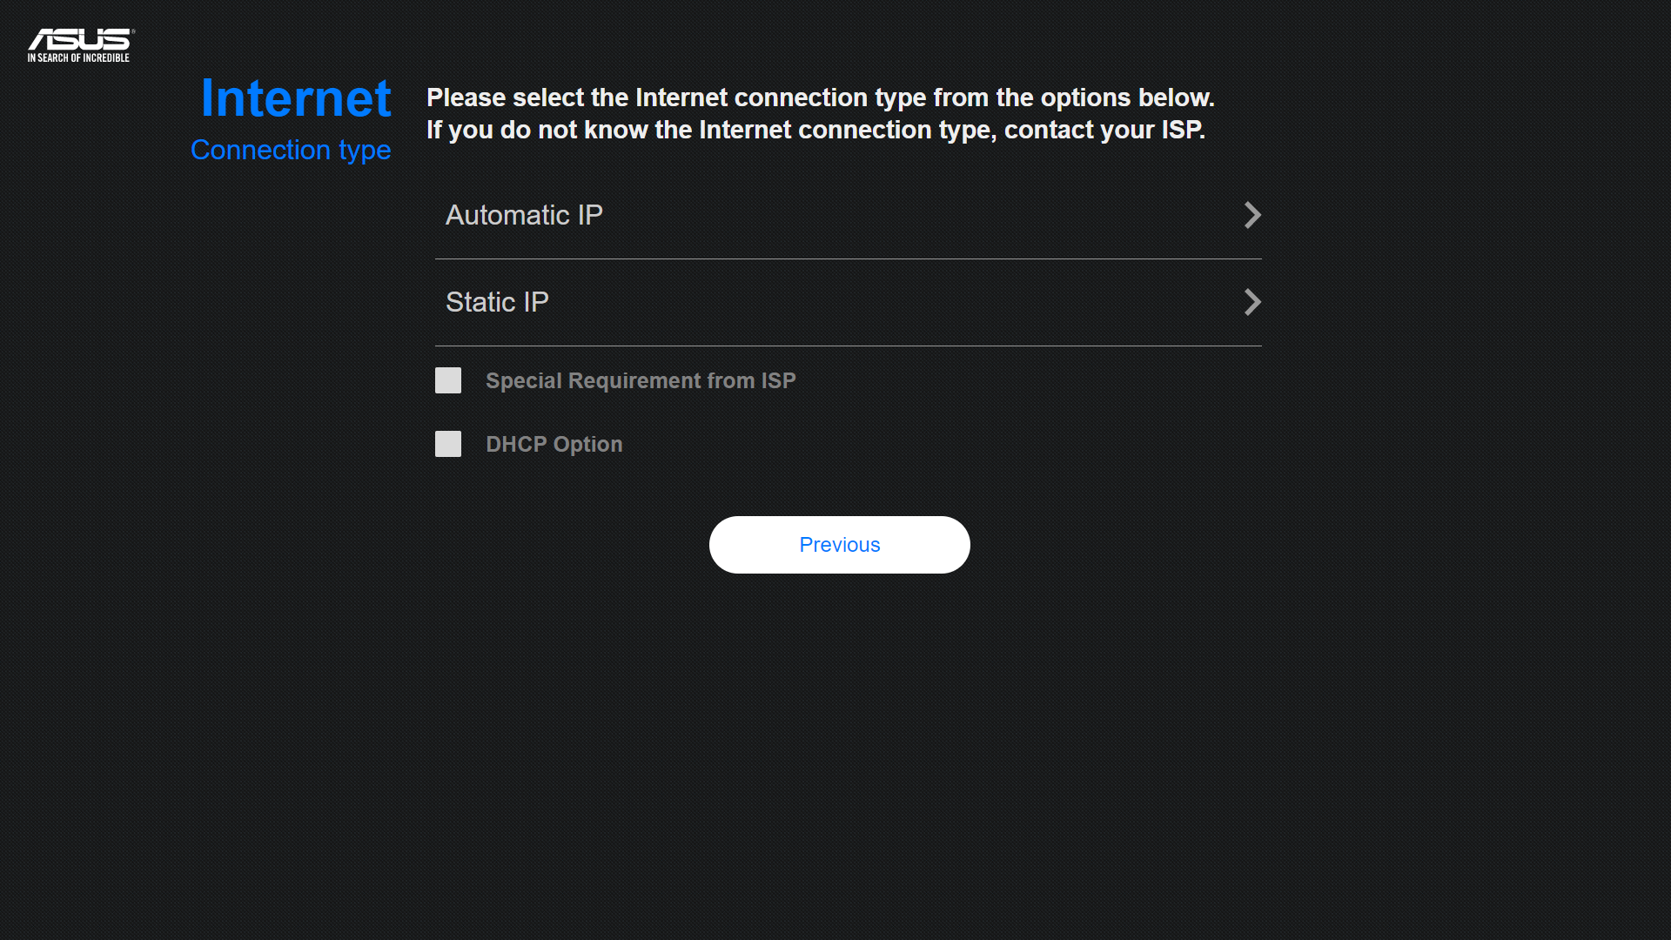The width and height of the screenshot is (1671, 940).
Task: Click the Static IP chevron arrow
Action: [x=1252, y=302]
